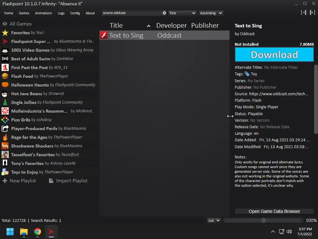Click Open Game Data Browser button
Screen dimensions: 318x239
(274, 211)
